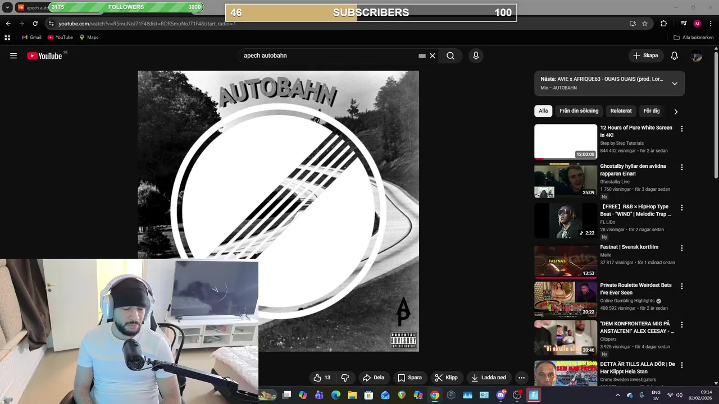719x404 pixels.
Task: Reload the page with refresh icon
Action: pyautogui.click(x=35, y=24)
